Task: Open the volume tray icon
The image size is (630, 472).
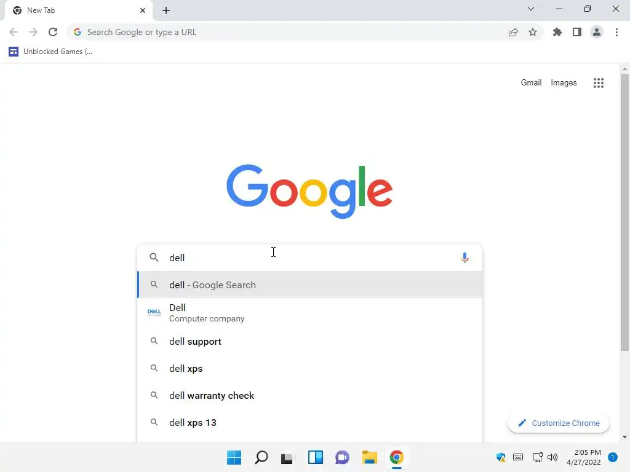Action: coord(552,457)
